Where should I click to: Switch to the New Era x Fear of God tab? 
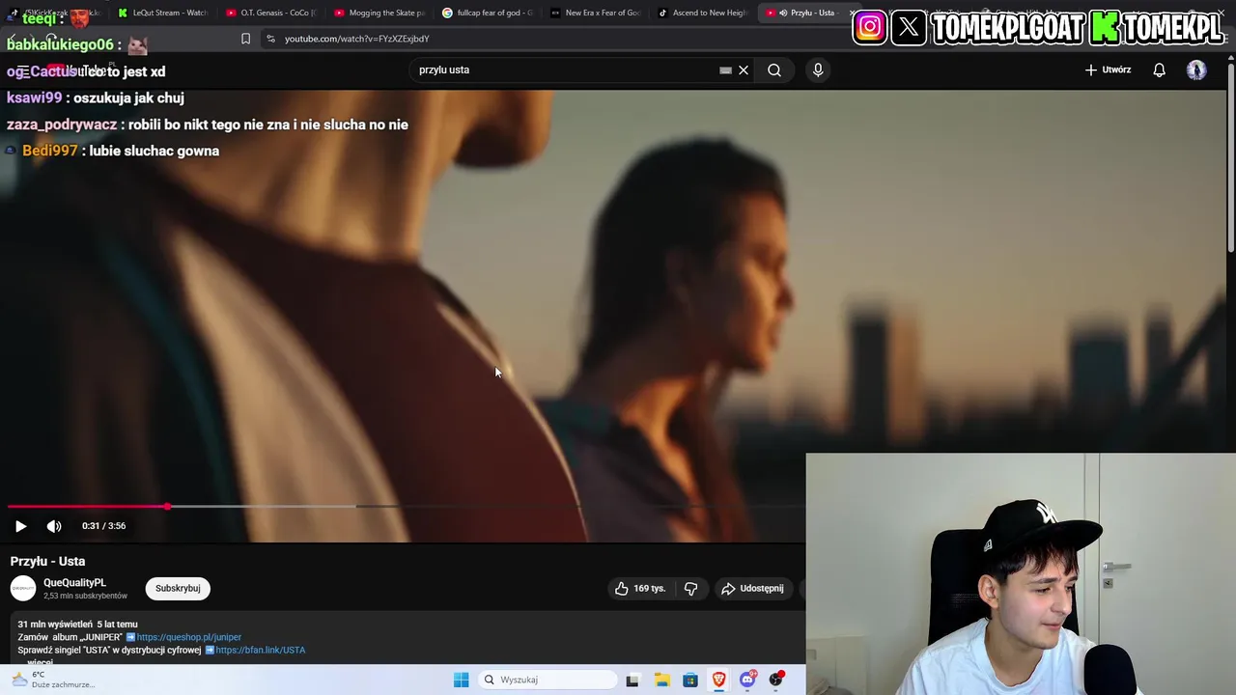click(x=596, y=13)
